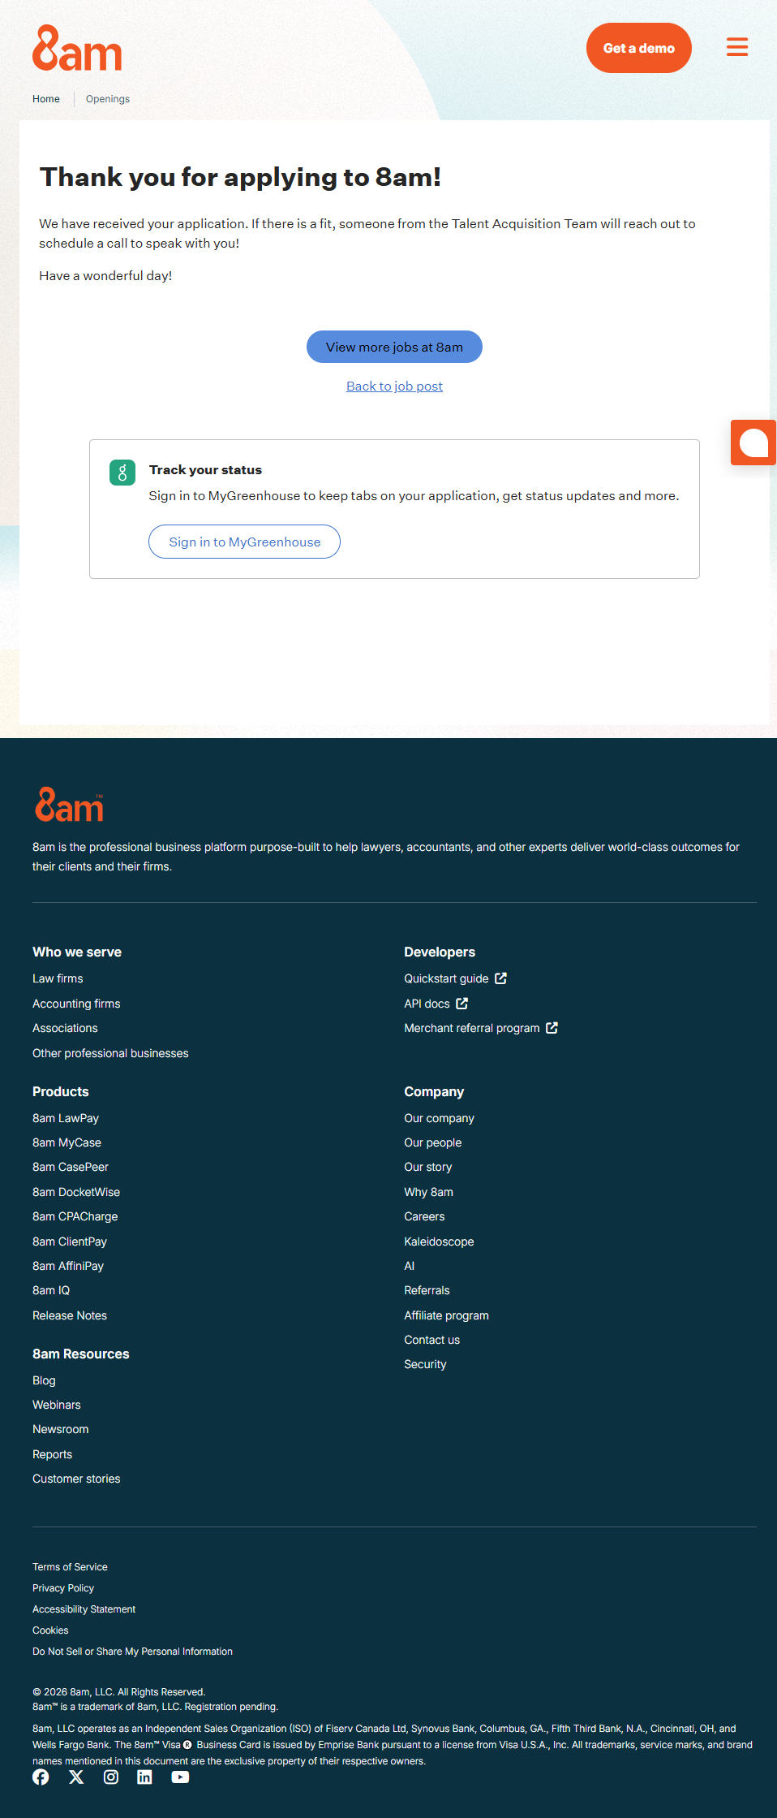The height and width of the screenshot is (1818, 777).
Task: Go to Home breadcrumb
Action: coord(46,99)
